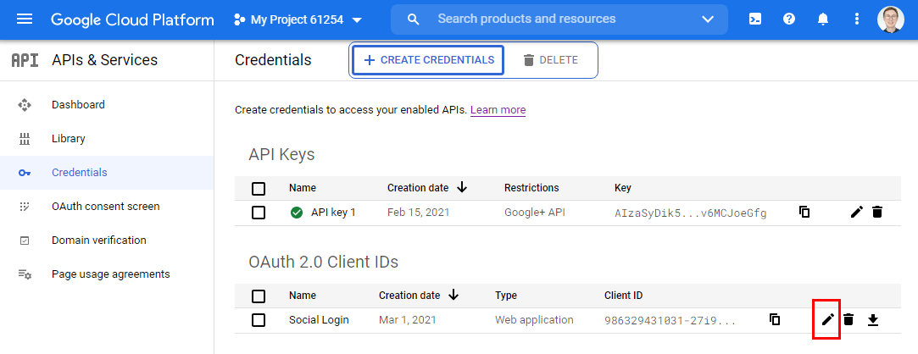The image size is (918, 354).
Task: Copy the API key 1 value
Action: [804, 213]
